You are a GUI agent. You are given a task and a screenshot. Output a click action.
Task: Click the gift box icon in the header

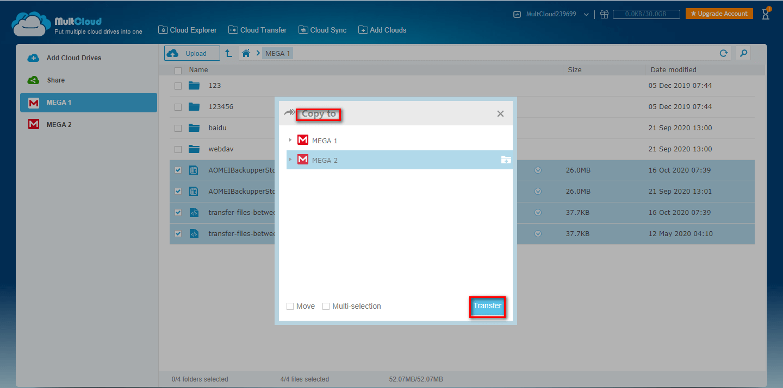604,15
